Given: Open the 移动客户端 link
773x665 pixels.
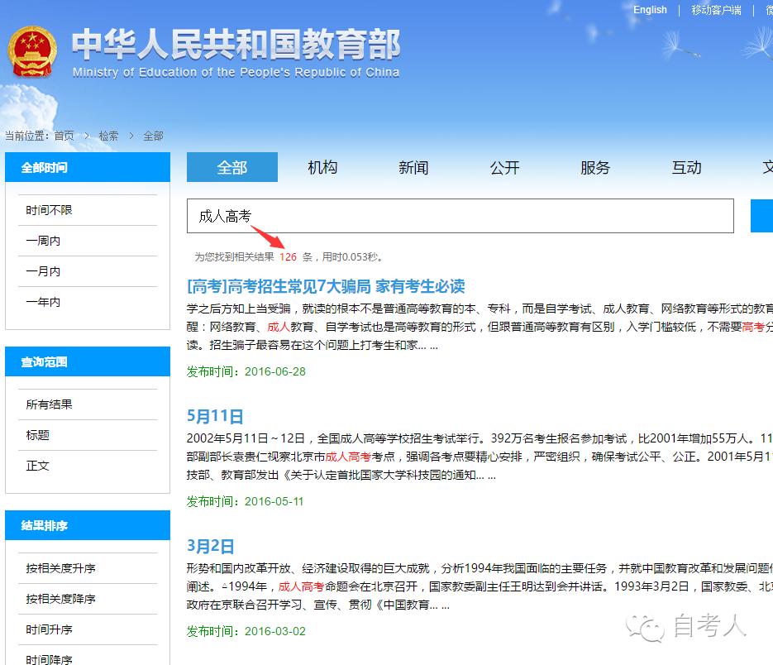Looking at the screenshot, I should pos(716,9).
